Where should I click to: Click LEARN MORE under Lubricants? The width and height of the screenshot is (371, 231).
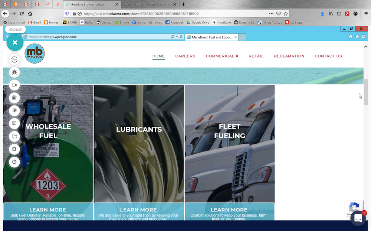pos(138,210)
